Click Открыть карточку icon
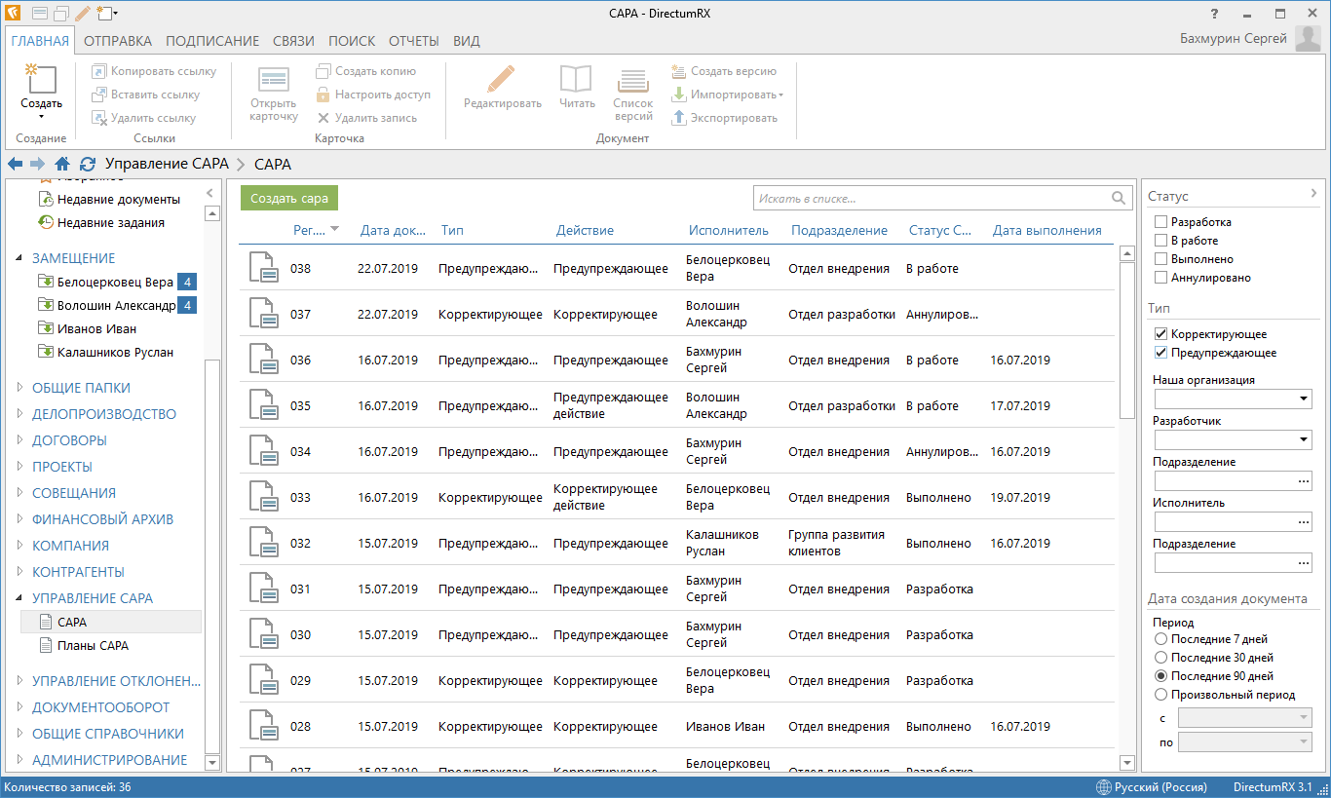The image size is (1331, 798). coord(274,80)
